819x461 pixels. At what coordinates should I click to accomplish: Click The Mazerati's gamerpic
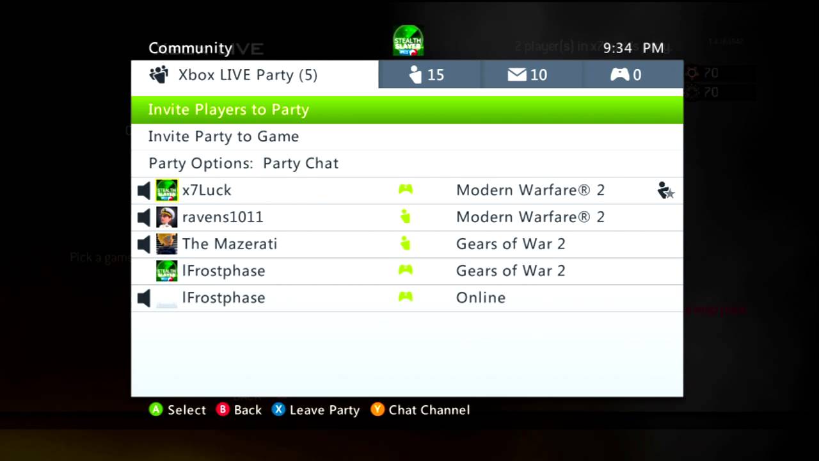tap(167, 244)
